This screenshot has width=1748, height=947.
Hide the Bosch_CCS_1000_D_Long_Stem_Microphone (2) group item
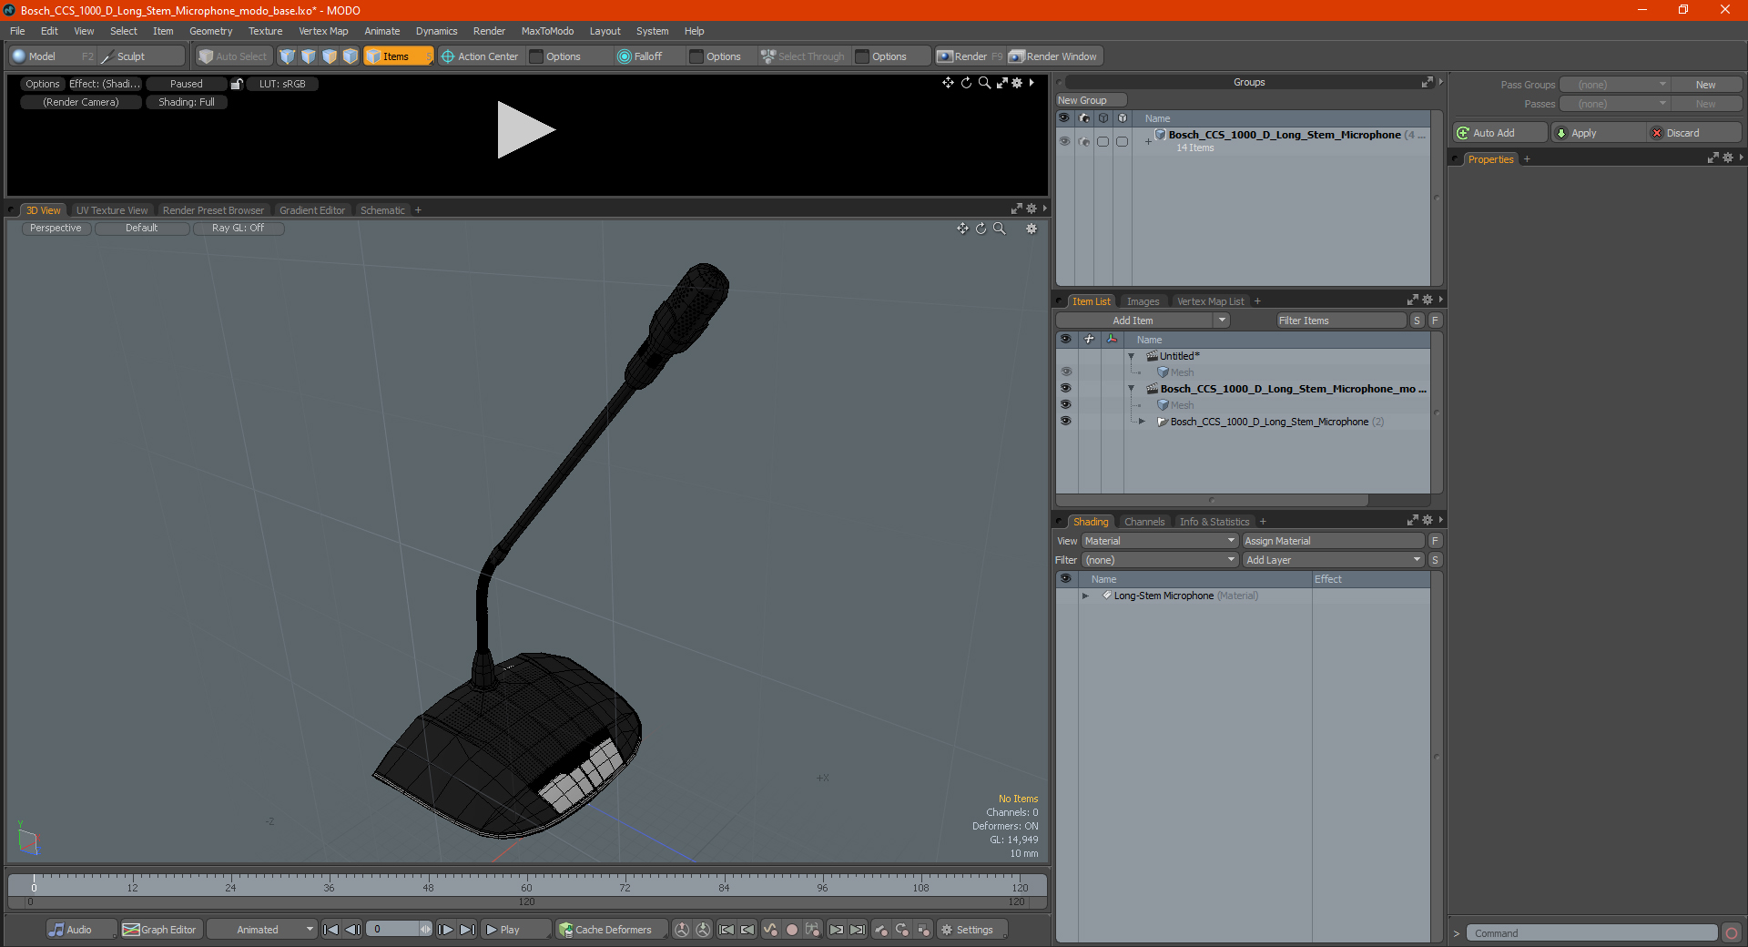[1066, 422]
